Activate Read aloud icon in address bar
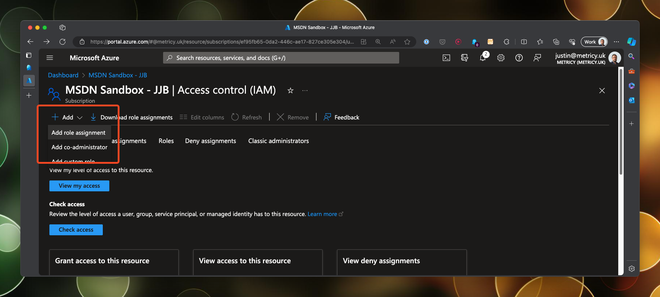660x297 pixels. point(393,42)
